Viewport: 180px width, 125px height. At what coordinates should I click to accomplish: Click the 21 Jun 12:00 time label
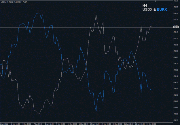click(128, 124)
